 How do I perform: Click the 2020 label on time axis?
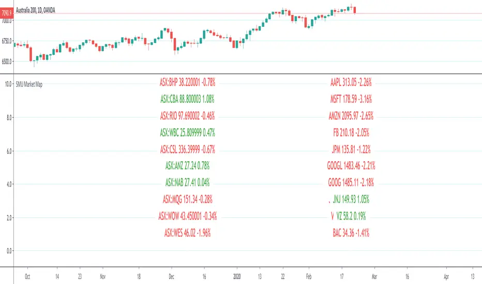[x=237, y=276]
